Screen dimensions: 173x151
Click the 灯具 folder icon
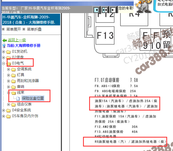coord(13,75)
